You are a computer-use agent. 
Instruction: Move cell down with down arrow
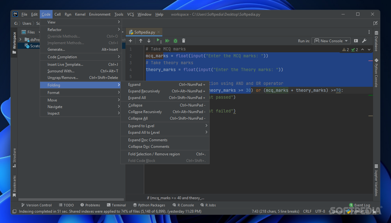[149, 41]
